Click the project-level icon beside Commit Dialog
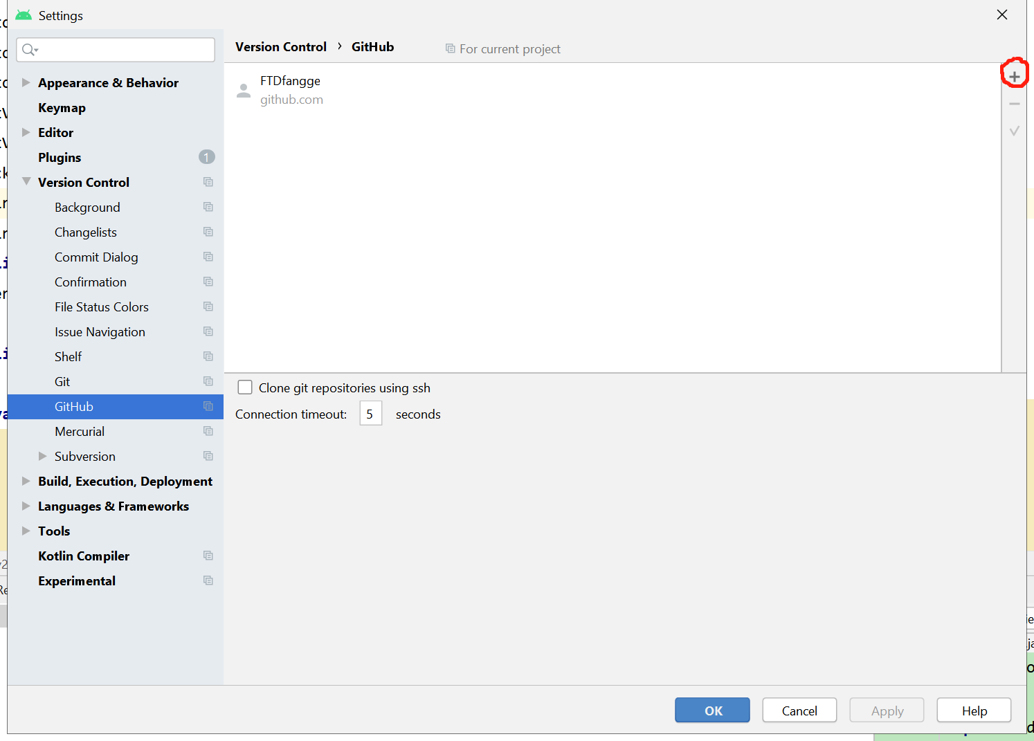The image size is (1034, 741). click(208, 257)
